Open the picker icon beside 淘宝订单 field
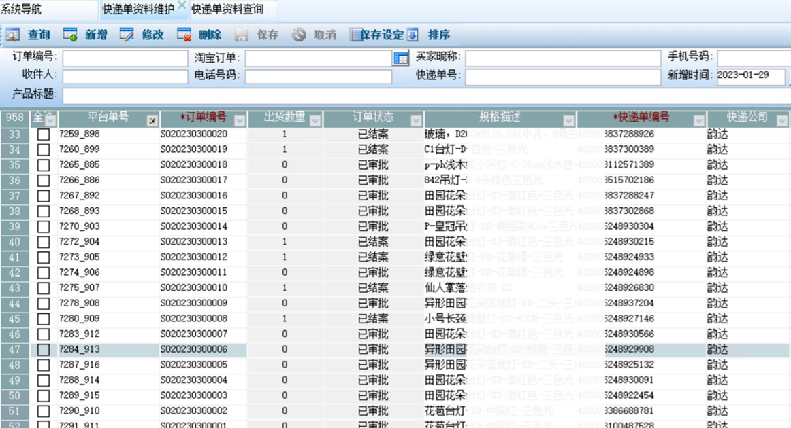The width and height of the screenshot is (791, 428). click(x=401, y=58)
